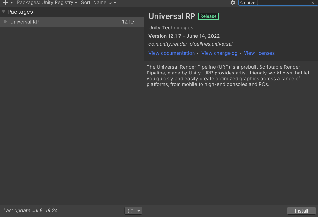Click the green Release tag
The height and width of the screenshot is (217, 318).
[x=208, y=16]
